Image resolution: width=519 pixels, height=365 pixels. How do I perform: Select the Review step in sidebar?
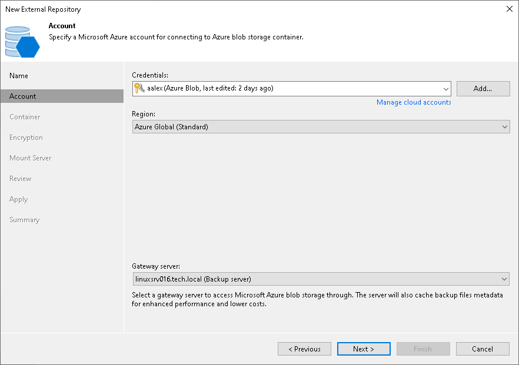coord(21,179)
